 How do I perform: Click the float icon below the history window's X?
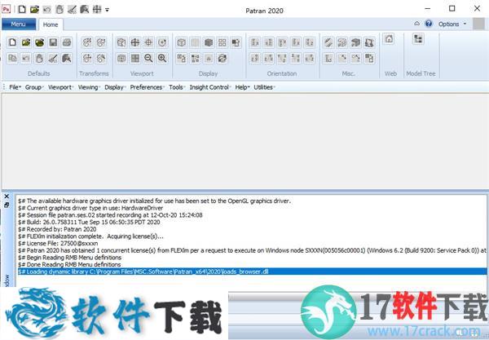pos(7,205)
